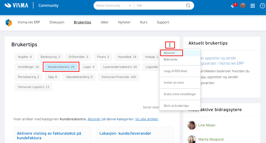Toggle the Leverandørreskontro 24 category filter
Viewport: 266px width, 143px height.
pyautogui.click(x=120, y=67)
